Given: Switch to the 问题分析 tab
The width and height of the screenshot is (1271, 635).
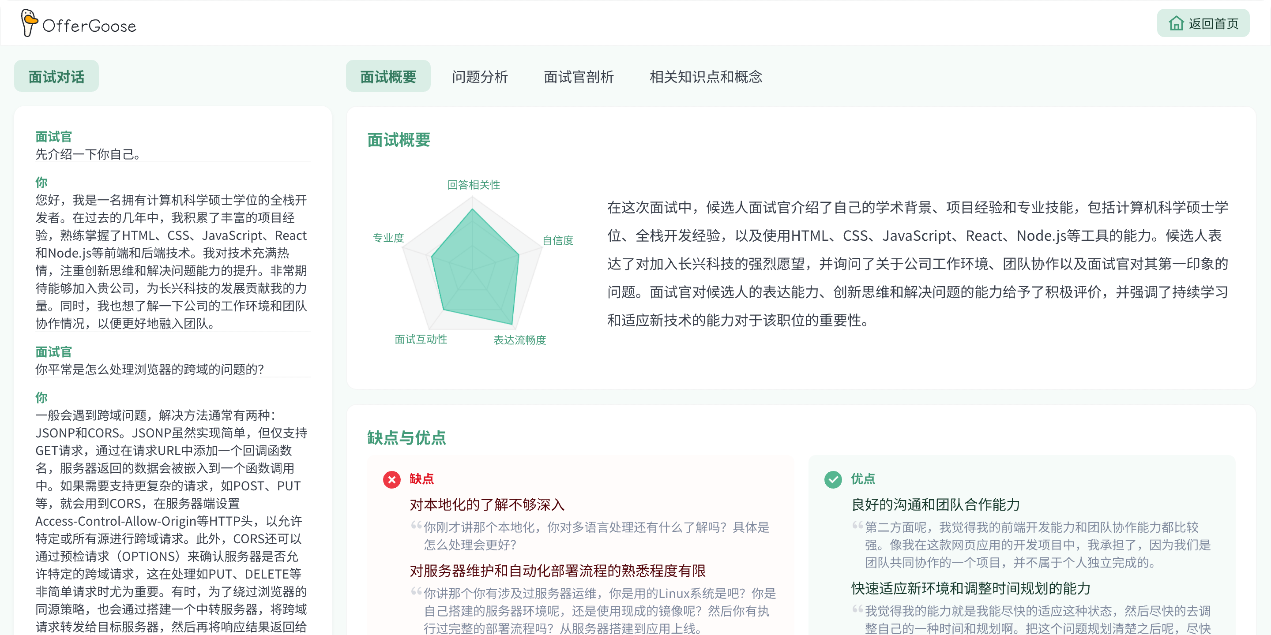Looking at the screenshot, I should pyautogui.click(x=480, y=76).
